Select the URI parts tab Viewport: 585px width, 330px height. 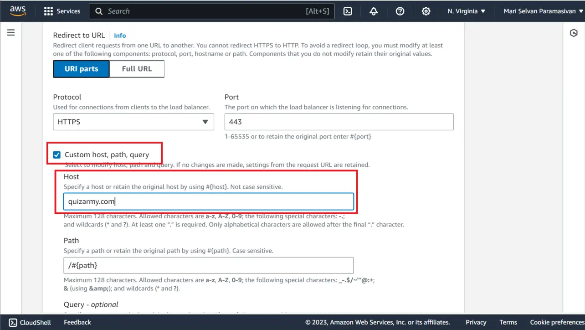pyautogui.click(x=82, y=69)
